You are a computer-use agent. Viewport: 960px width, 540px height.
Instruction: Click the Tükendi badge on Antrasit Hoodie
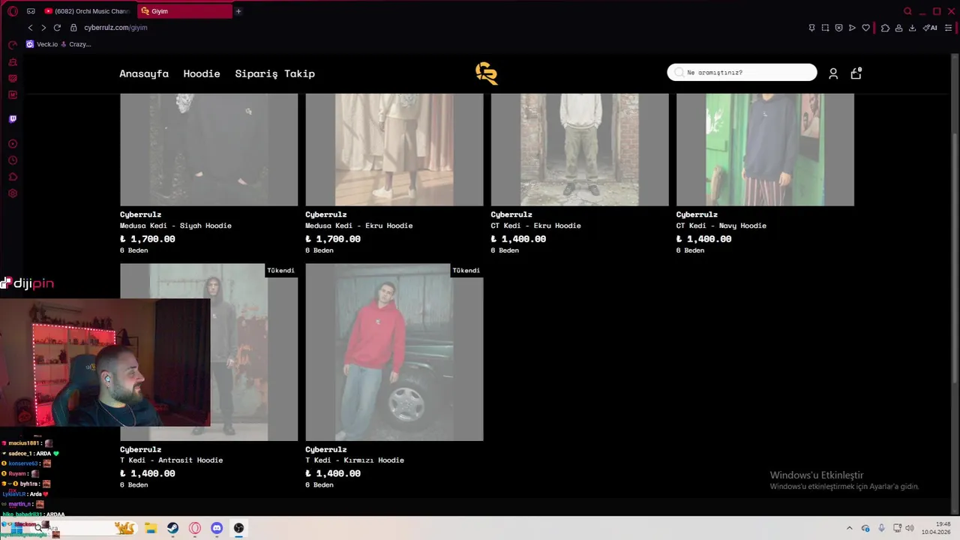[x=281, y=270]
